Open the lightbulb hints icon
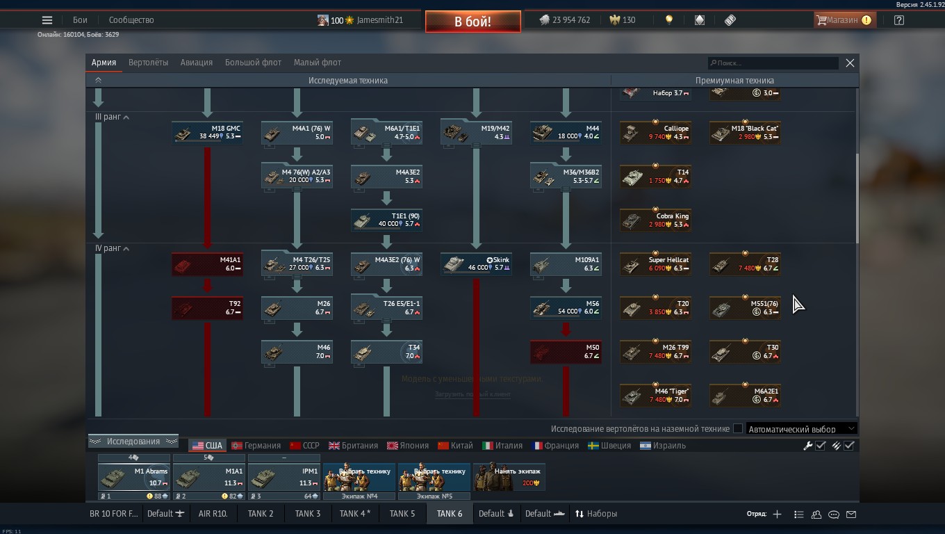This screenshot has height=534, width=945. coord(669,20)
